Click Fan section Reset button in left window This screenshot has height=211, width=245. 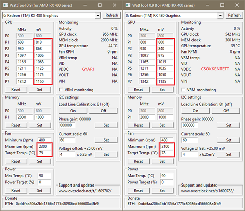click(x=16, y=161)
